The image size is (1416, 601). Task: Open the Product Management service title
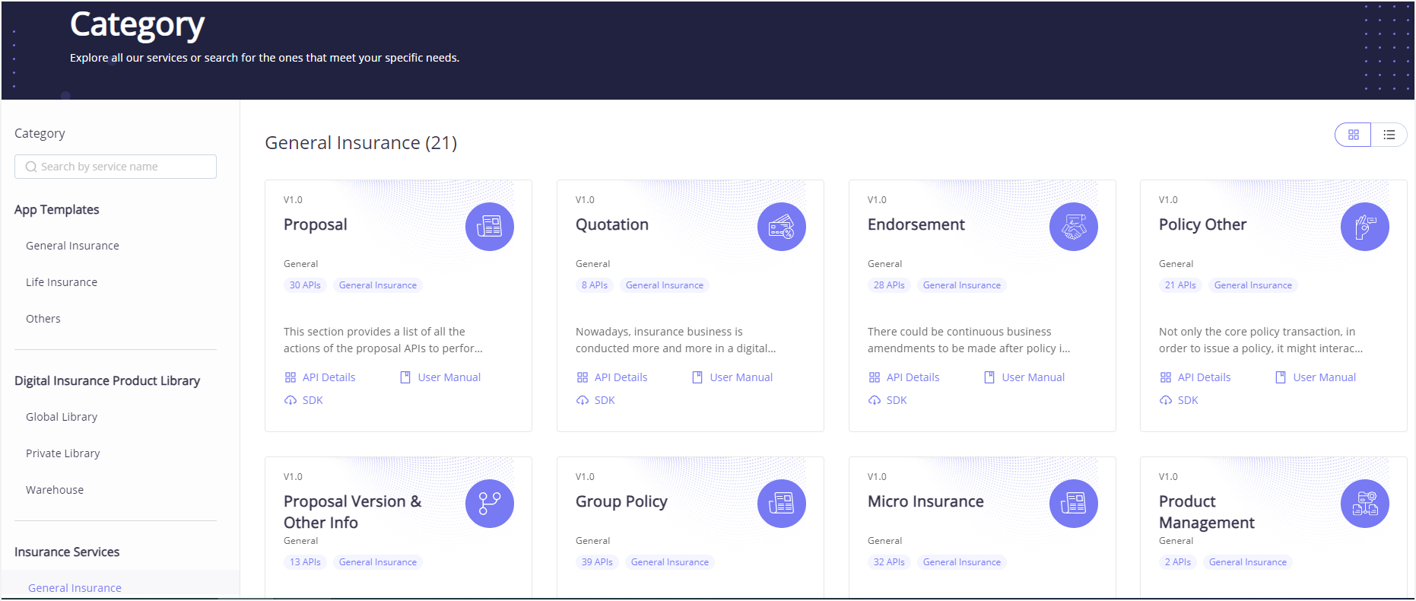coord(1207,512)
